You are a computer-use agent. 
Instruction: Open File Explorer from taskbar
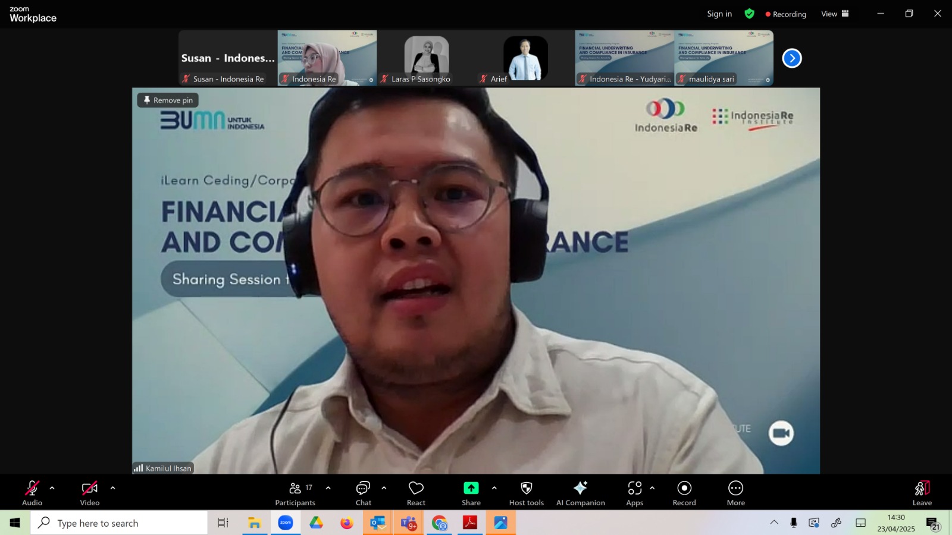(x=255, y=523)
